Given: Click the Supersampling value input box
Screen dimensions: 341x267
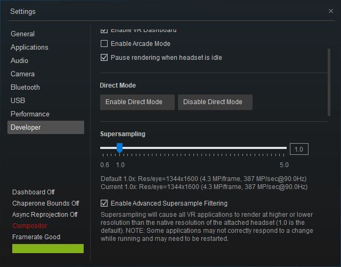Looking at the screenshot, I should point(299,150).
